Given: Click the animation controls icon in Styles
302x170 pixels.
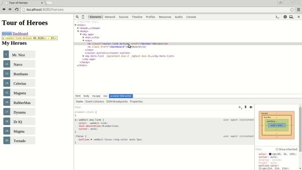Looking at the screenshot, I should click(x=251, y=107).
